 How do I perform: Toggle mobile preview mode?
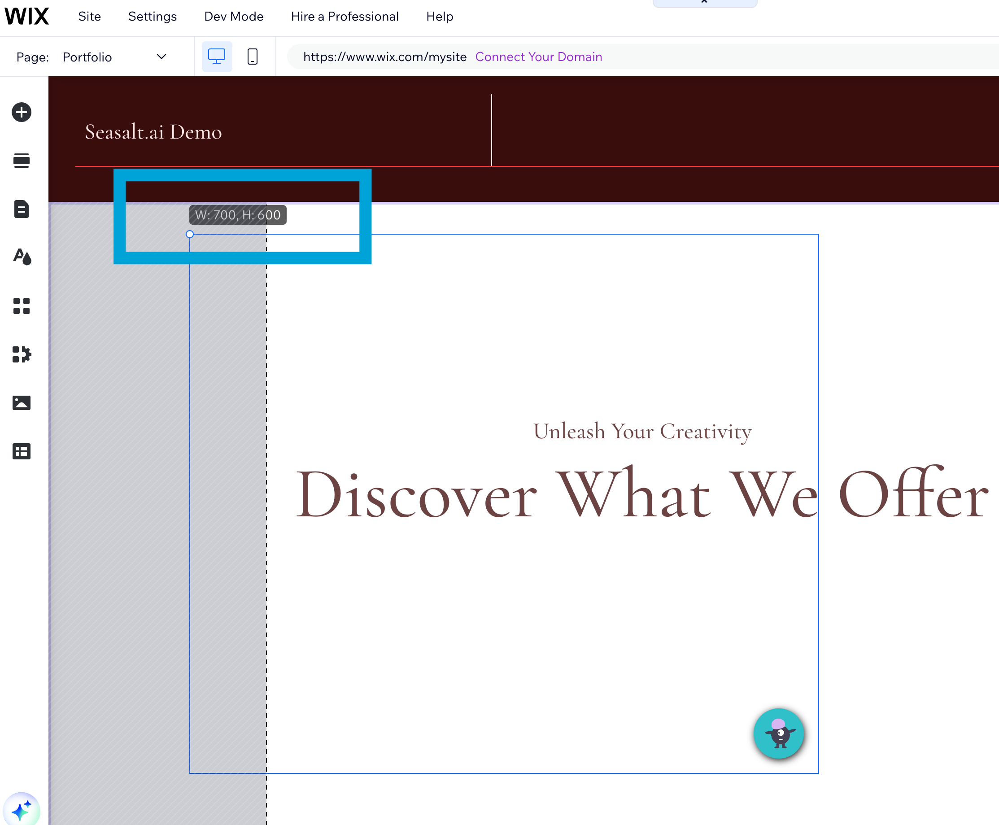[252, 57]
